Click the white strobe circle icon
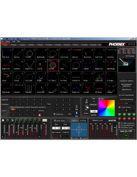This screenshot has height=177, width=137. pos(3,120)
